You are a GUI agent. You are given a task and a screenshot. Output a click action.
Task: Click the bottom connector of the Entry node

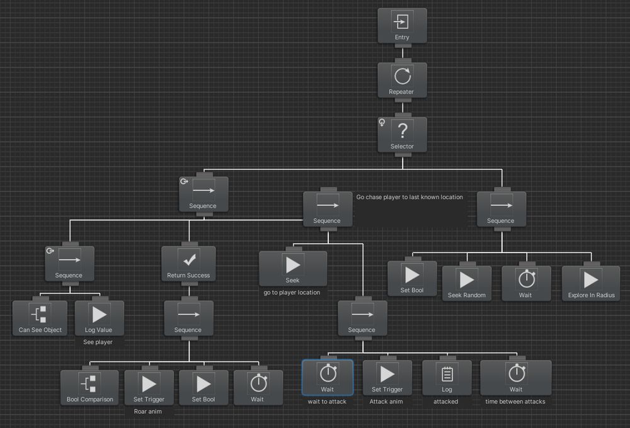[403, 45]
